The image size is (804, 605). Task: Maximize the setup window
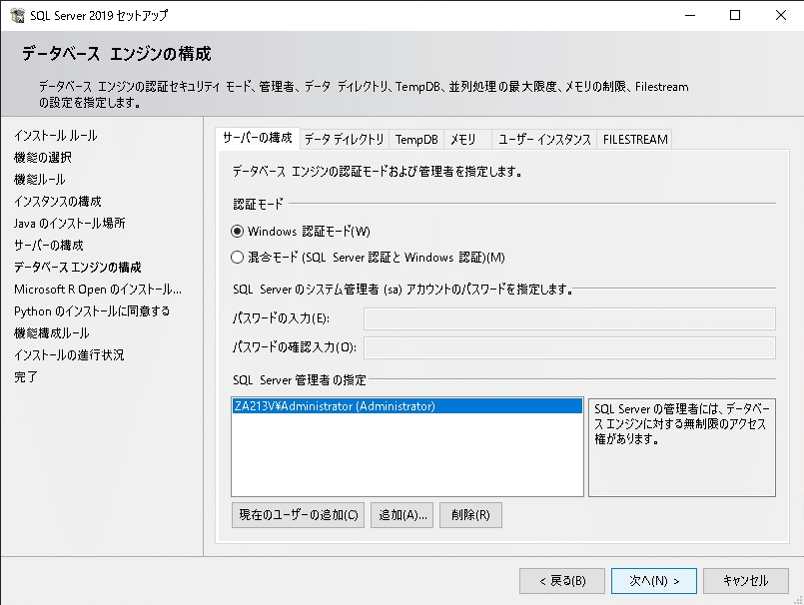(x=735, y=15)
